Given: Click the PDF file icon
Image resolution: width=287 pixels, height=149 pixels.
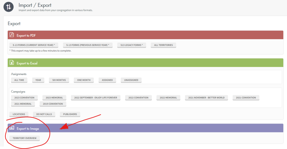Looking at the screenshot, I should point(12,35).
